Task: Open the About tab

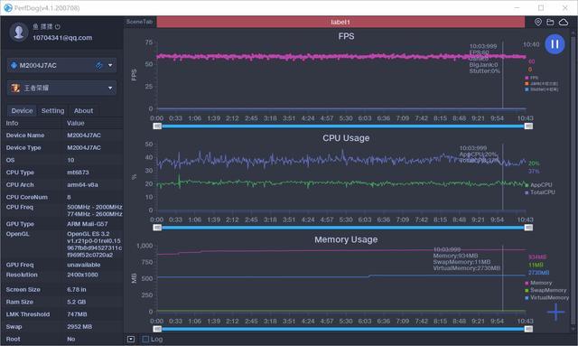Action: click(84, 110)
